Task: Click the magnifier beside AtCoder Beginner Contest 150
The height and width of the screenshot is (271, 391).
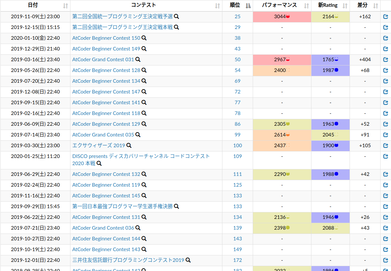Action: (x=144, y=38)
